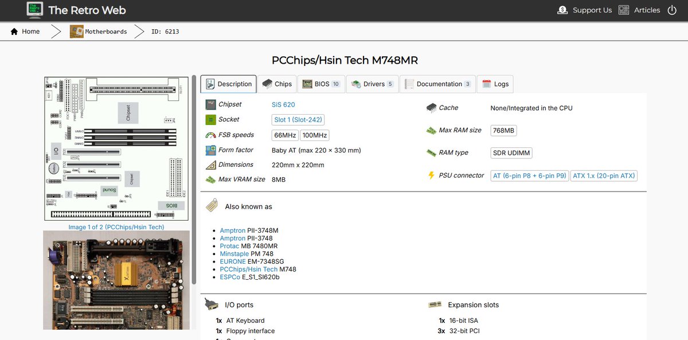Click the Chipset row icon

pyautogui.click(x=210, y=104)
